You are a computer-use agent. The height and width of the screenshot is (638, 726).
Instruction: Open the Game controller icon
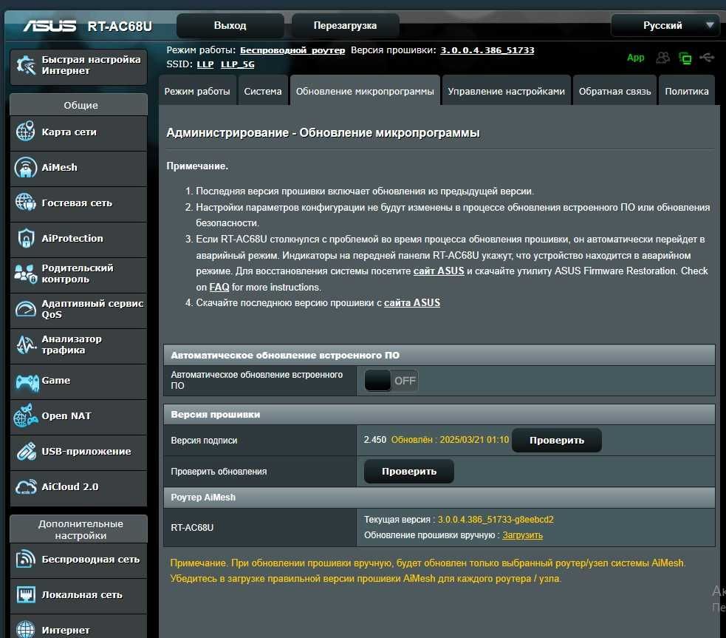(x=27, y=382)
